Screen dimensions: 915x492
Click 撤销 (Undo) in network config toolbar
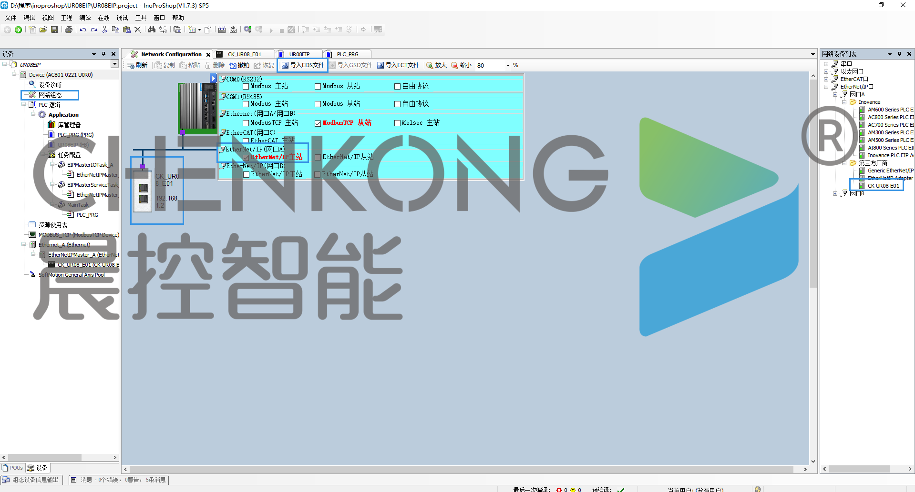coord(239,65)
